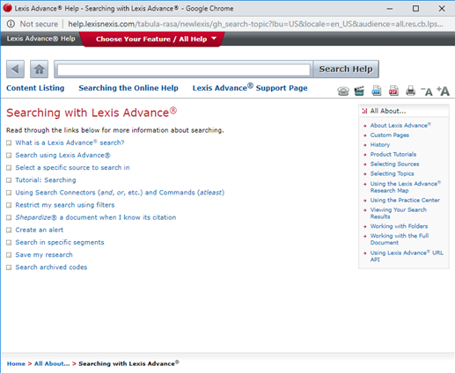Expand the 'Search using Lexis Advance' box icon

9,156
